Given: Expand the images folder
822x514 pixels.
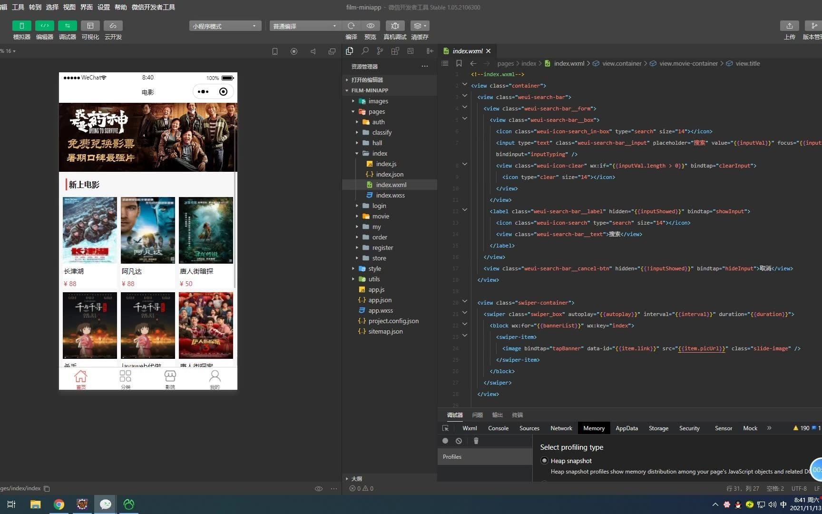Looking at the screenshot, I should pyautogui.click(x=390, y=101).
